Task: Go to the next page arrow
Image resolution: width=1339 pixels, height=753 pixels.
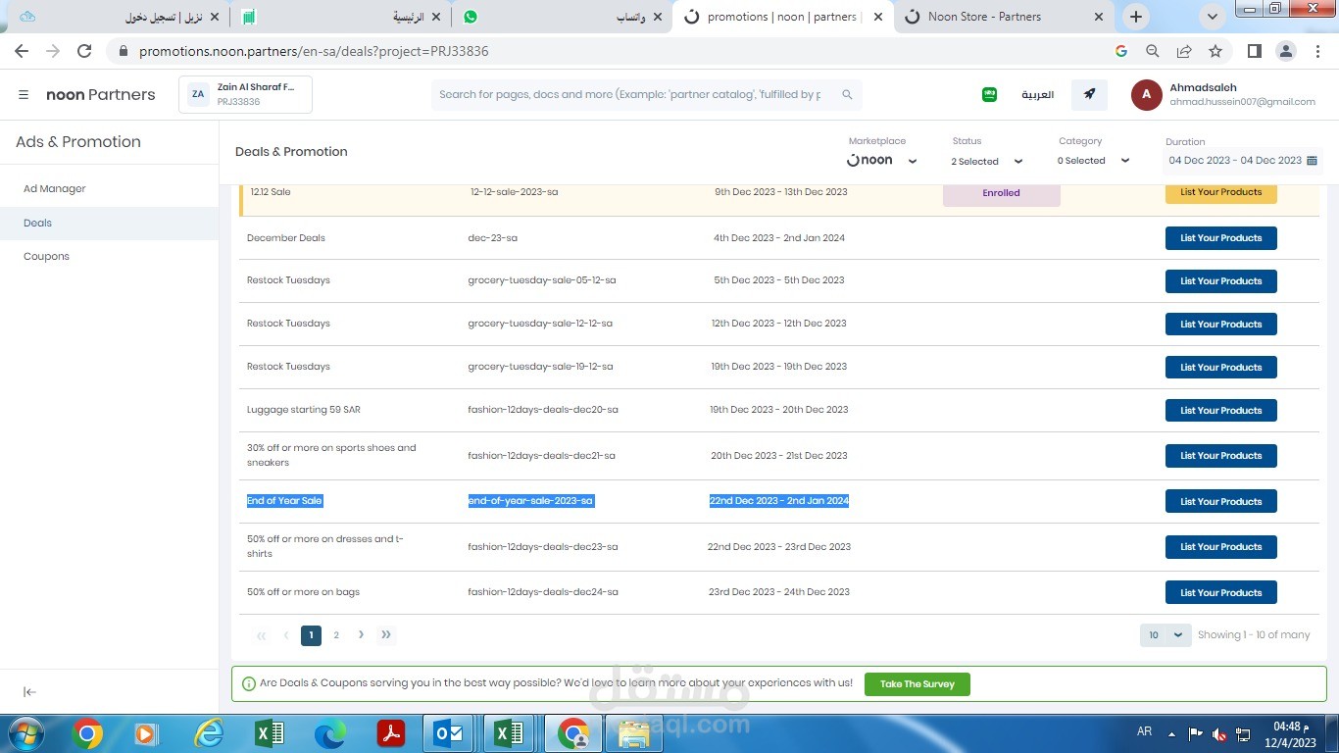Action: [361, 635]
